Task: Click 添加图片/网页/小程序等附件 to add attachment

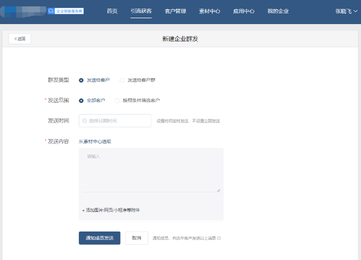Action: tap(111, 210)
